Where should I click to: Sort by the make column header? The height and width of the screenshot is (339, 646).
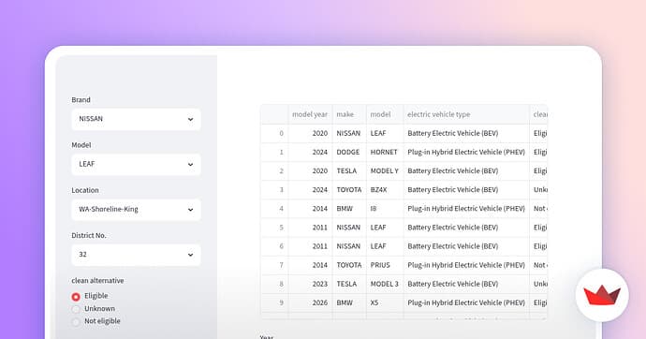tap(349, 114)
